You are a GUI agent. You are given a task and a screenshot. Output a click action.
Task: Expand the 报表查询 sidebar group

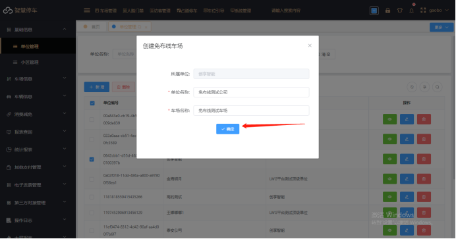[38, 132]
